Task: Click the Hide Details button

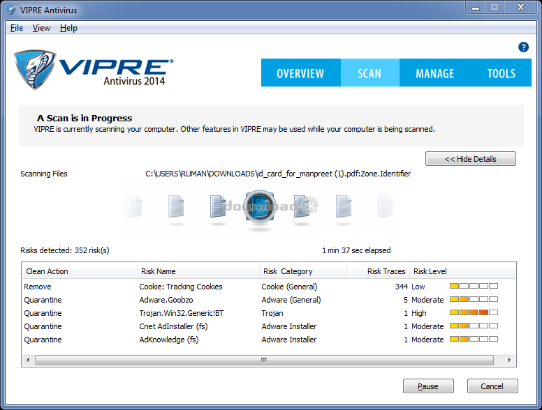Action: coord(471,159)
